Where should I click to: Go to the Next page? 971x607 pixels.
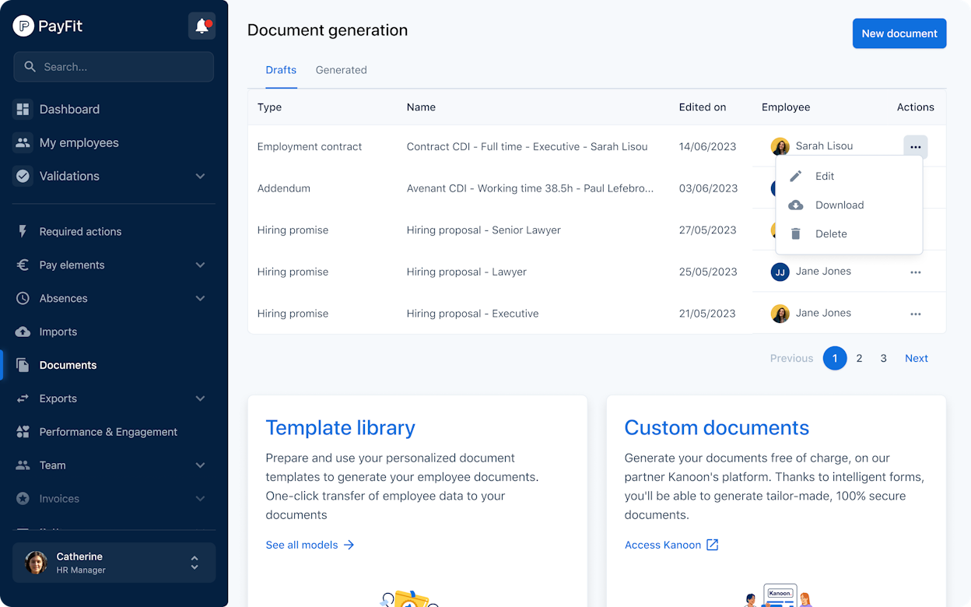click(916, 358)
